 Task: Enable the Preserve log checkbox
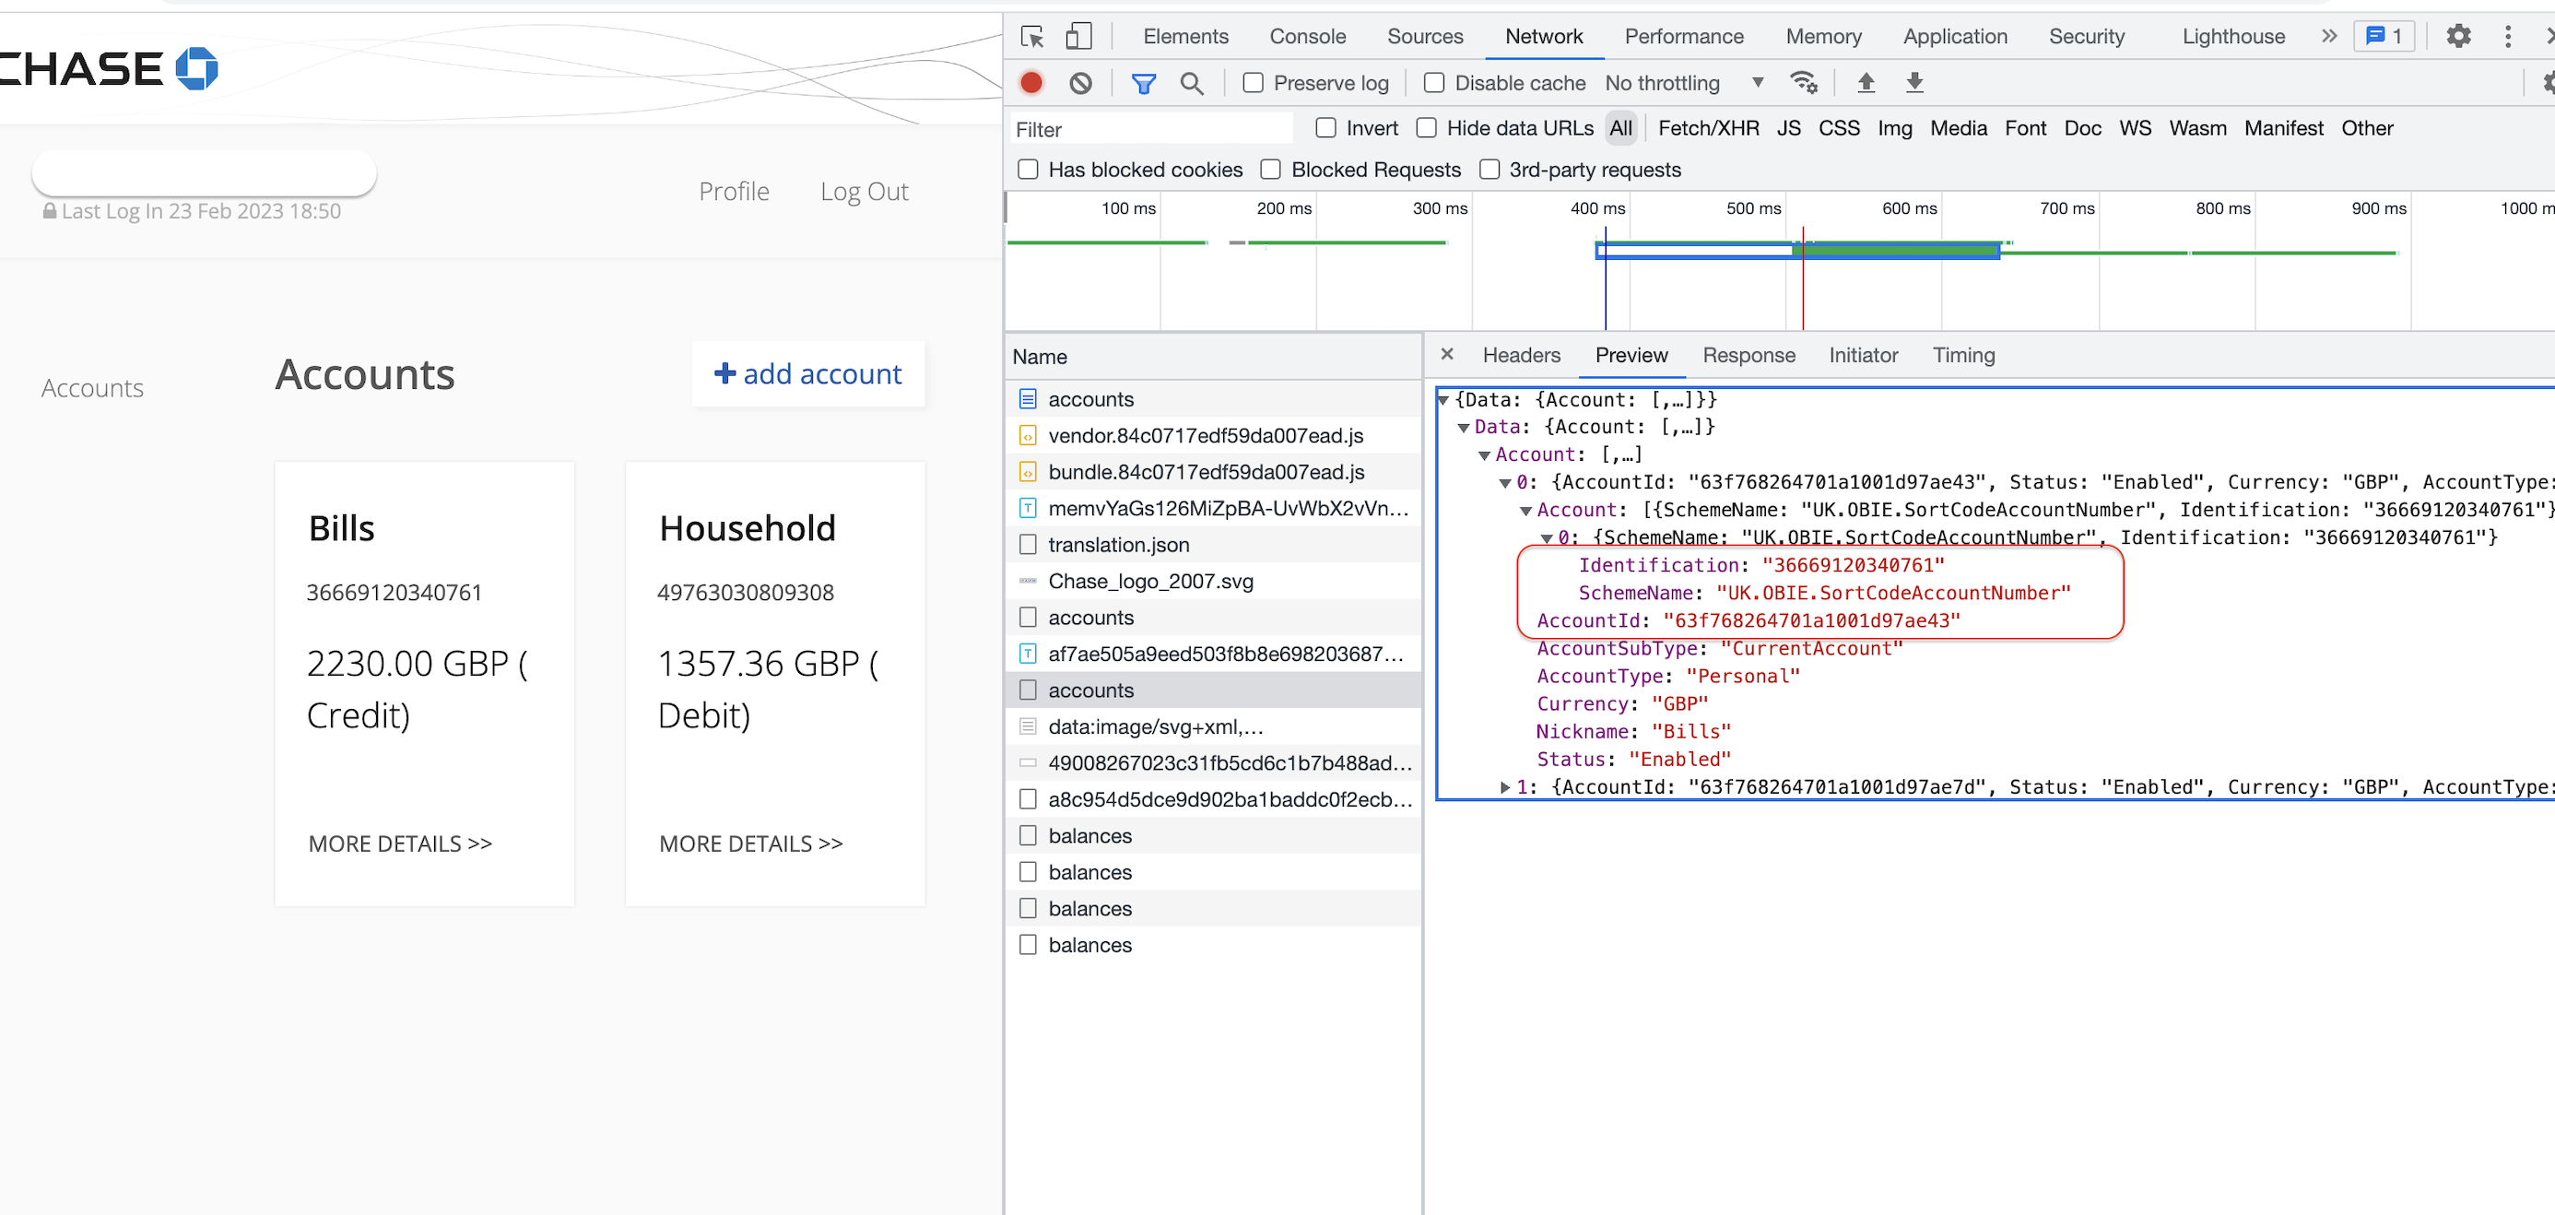(x=1253, y=83)
